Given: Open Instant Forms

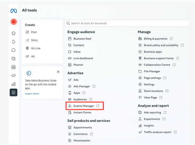Looking at the screenshot, I should point(82,112).
